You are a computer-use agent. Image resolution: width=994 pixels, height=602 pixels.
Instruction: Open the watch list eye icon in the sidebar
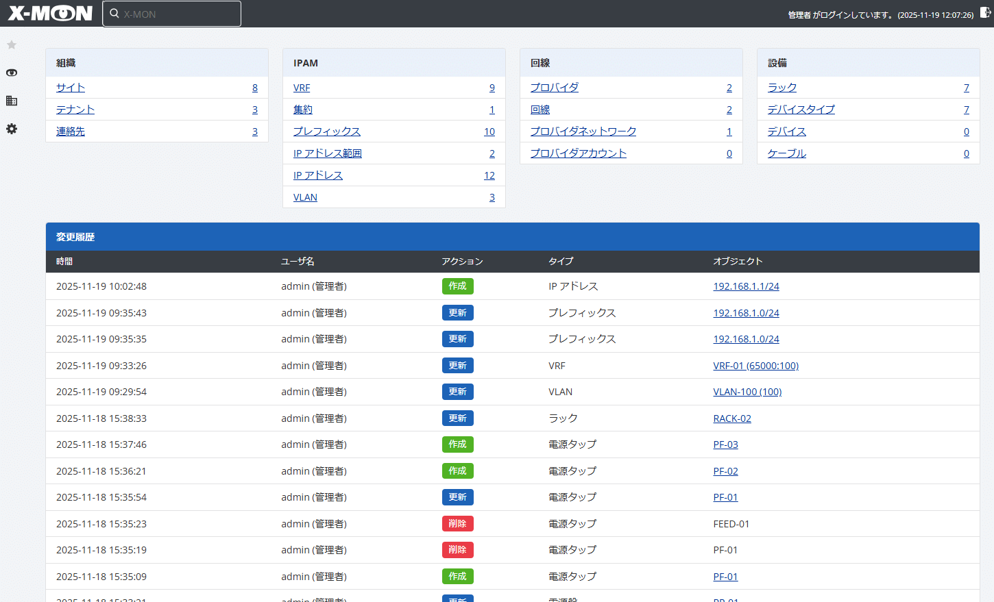point(11,73)
